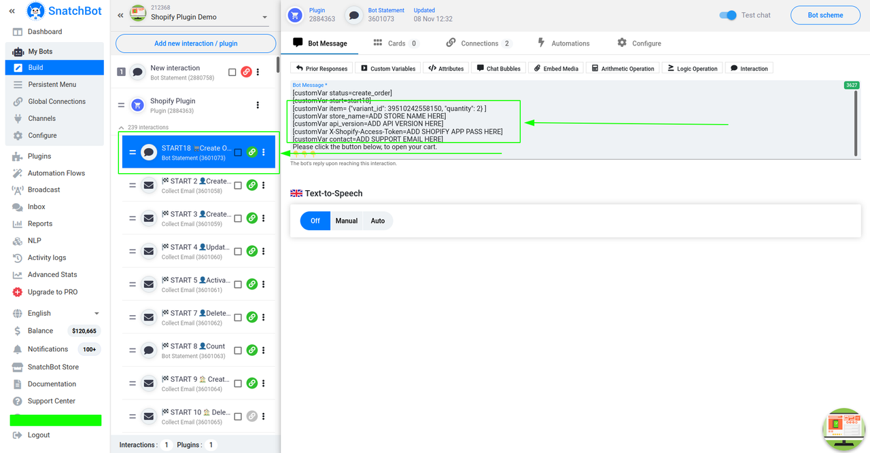The image size is (870, 453).
Task: Tick checkbox for START 3 interaction
Action: tap(238, 219)
